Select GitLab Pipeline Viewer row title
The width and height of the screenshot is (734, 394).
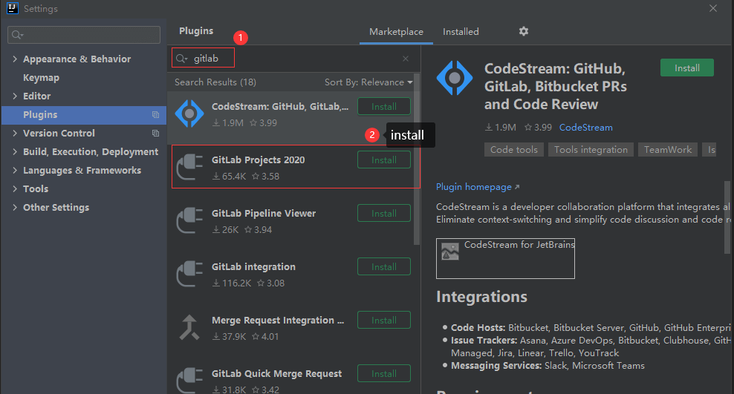click(264, 214)
